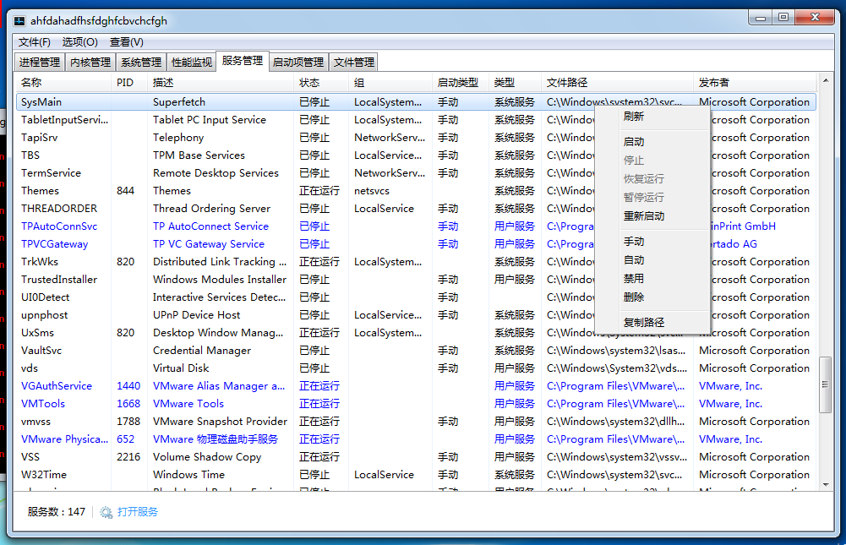Screen dimensions: 846x545
Task: Open the 选项(O) menu
Action: pos(79,42)
